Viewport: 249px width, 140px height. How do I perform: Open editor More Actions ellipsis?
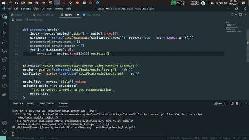(x=245, y=15)
